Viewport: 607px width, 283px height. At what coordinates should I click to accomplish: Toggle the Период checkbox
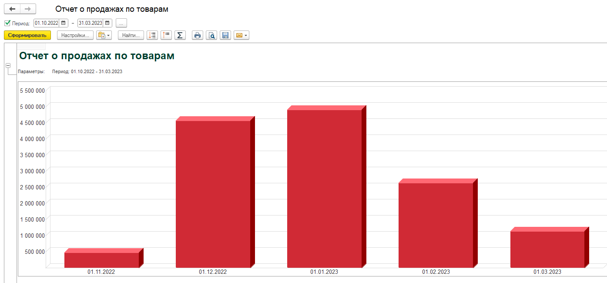tap(7, 23)
